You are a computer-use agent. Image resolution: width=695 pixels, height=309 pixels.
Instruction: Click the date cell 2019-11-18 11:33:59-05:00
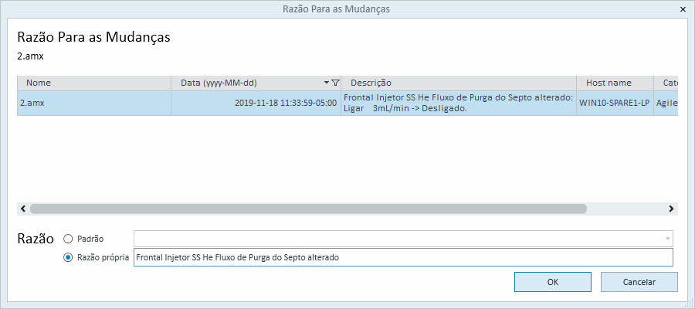256,103
